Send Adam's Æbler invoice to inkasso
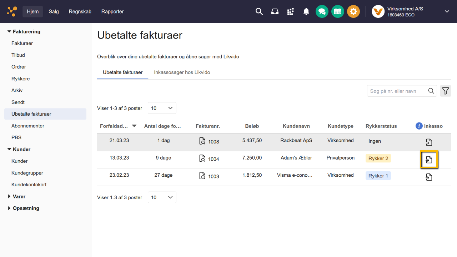Image resolution: width=457 pixels, height=257 pixels. point(429,160)
